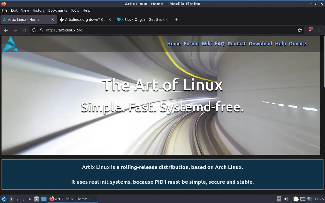Click the back arrow navigation button
Image resolution: width=325 pixels, height=203 pixels.
tap(6, 30)
